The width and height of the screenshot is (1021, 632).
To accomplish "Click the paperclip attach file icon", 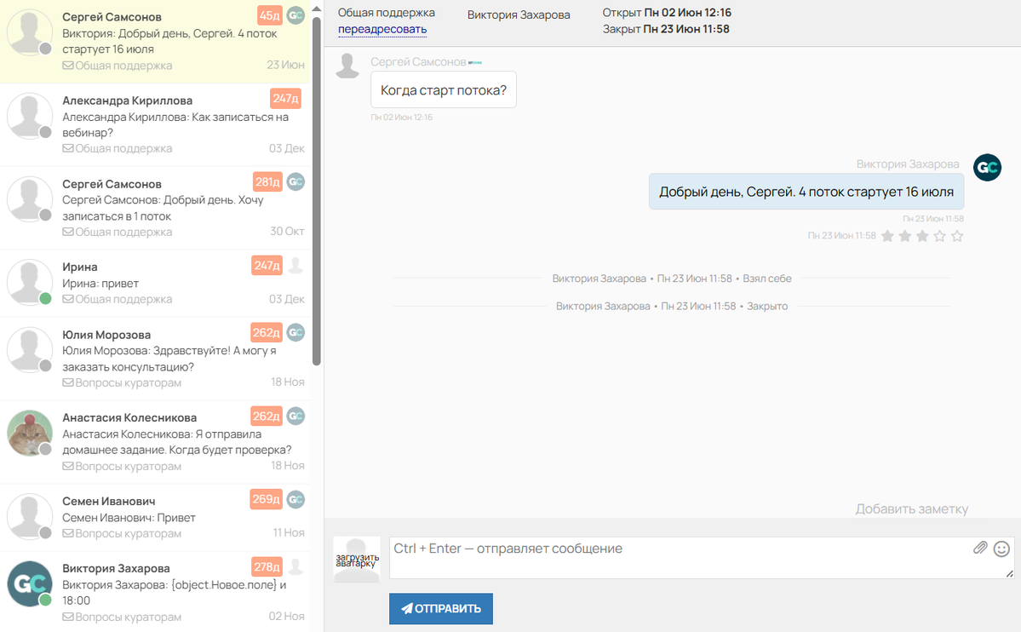I will tap(980, 549).
